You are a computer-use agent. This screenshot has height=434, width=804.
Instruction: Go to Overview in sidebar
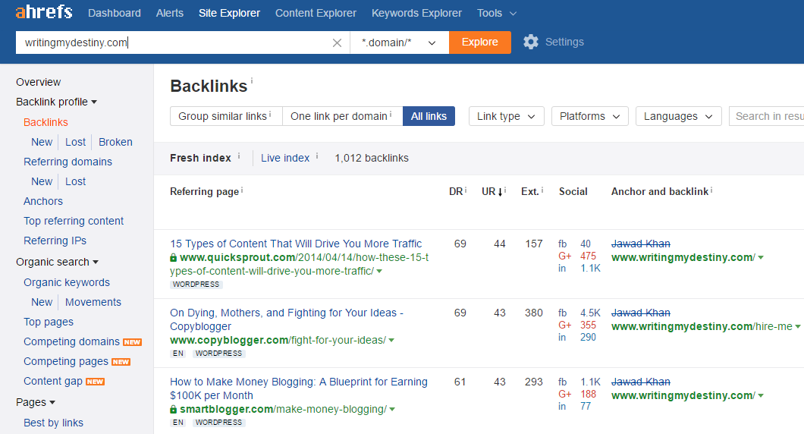click(x=39, y=82)
